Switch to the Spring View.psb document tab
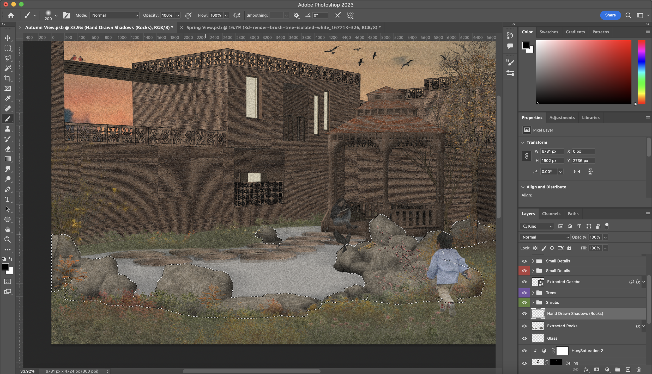This screenshot has height=374, width=652. pyautogui.click(x=283, y=28)
